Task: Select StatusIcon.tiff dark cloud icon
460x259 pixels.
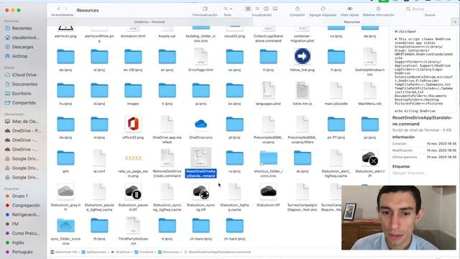Action: tap(268, 191)
